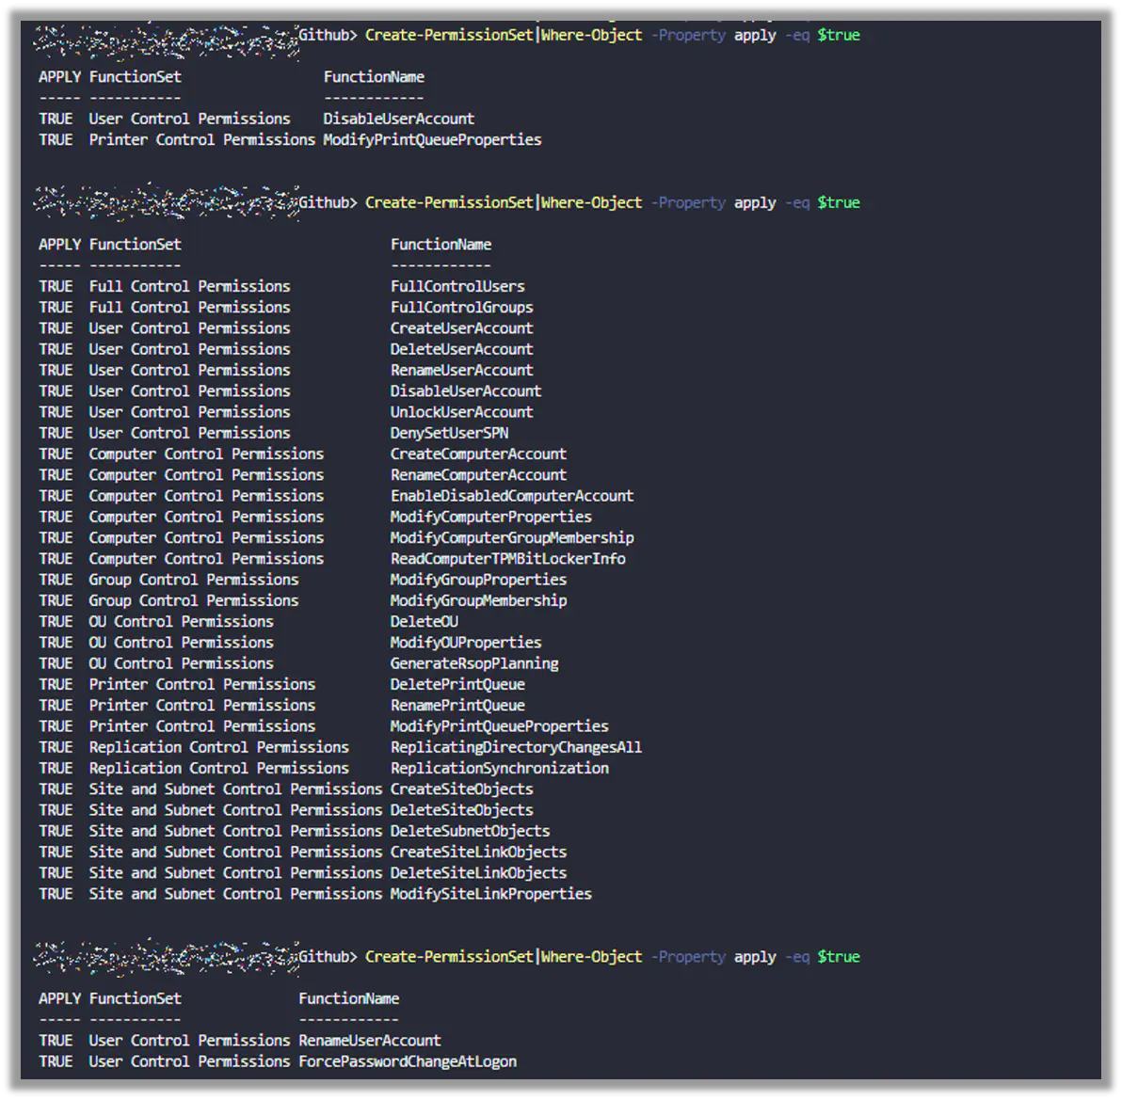Click the text 'RenameComputerAccount'
1122x1100 pixels.
[x=478, y=475]
